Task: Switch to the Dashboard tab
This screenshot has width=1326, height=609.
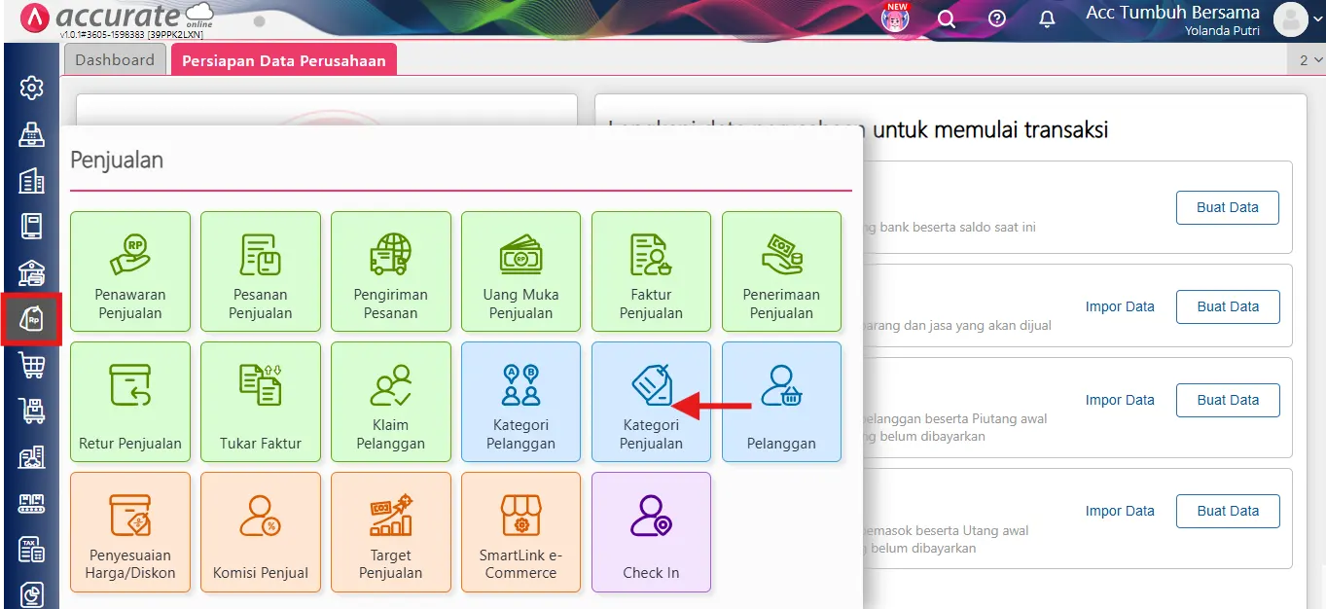Action: [x=114, y=58]
